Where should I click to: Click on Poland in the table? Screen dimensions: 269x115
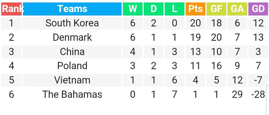point(72,66)
